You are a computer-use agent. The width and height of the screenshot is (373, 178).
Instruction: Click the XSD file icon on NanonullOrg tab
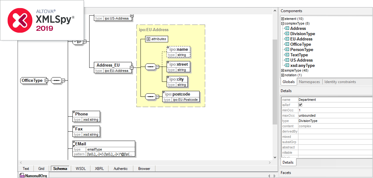tap(22, 176)
